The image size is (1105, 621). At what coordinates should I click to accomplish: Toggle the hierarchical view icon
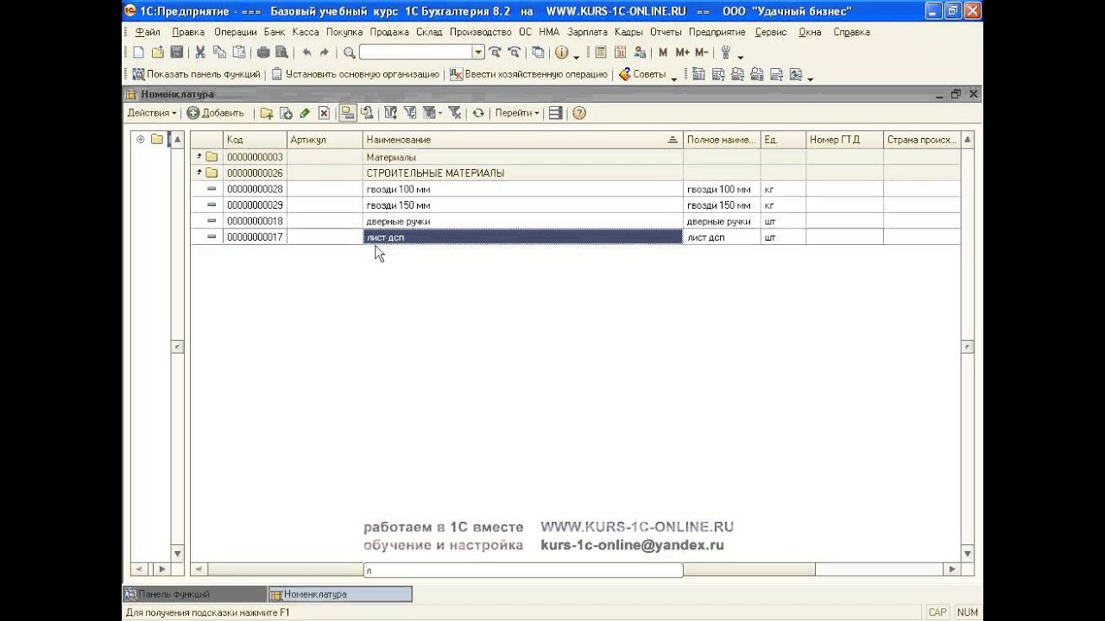348,113
